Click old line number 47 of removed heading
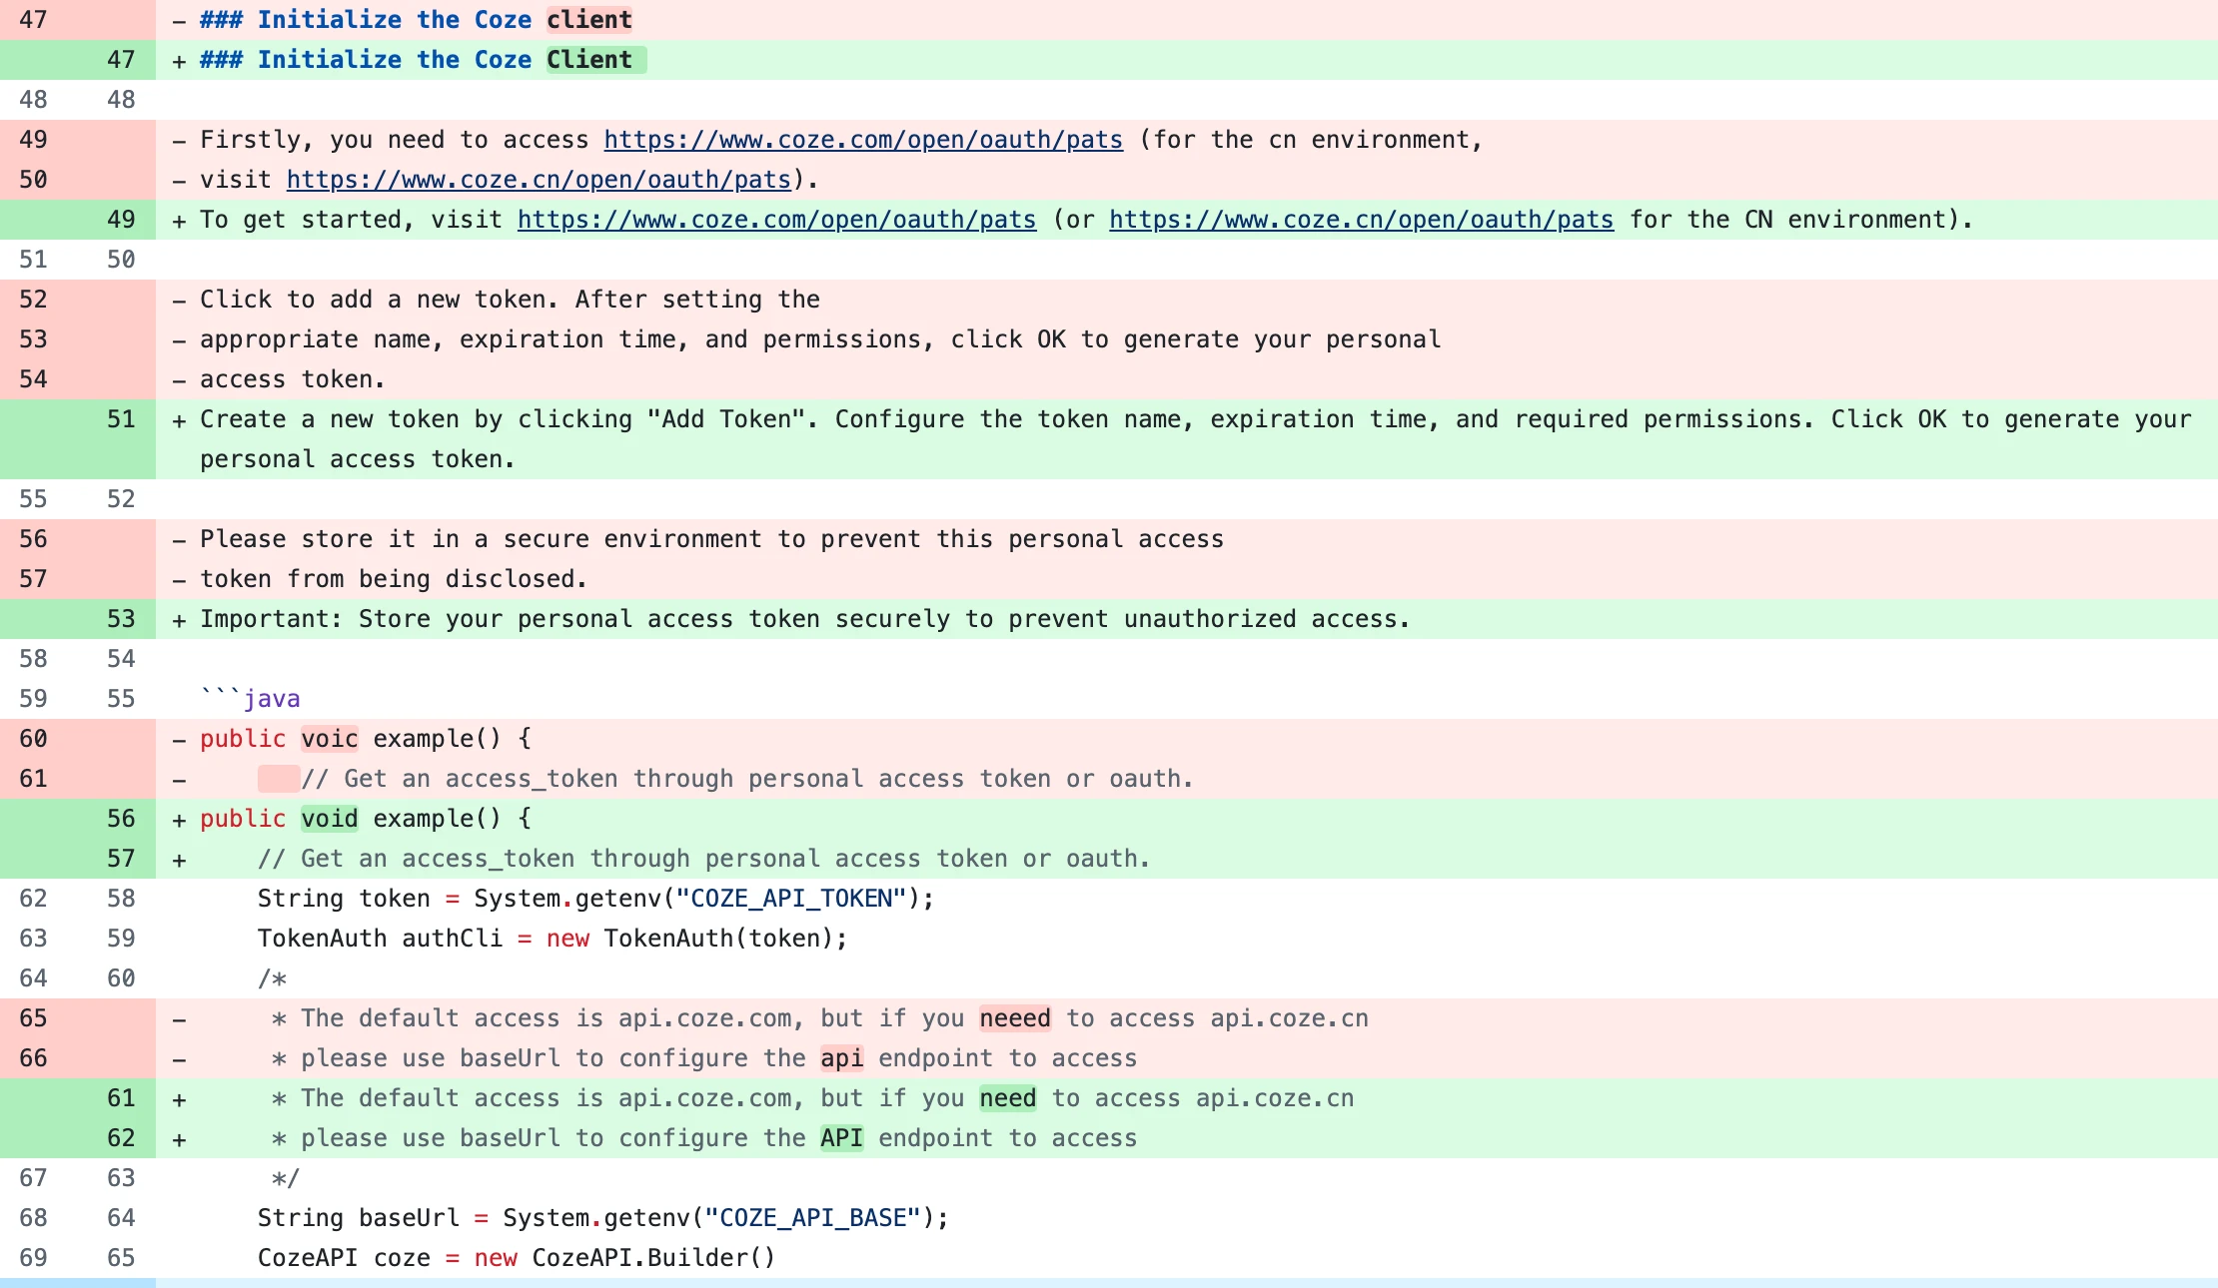 click(33, 20)
